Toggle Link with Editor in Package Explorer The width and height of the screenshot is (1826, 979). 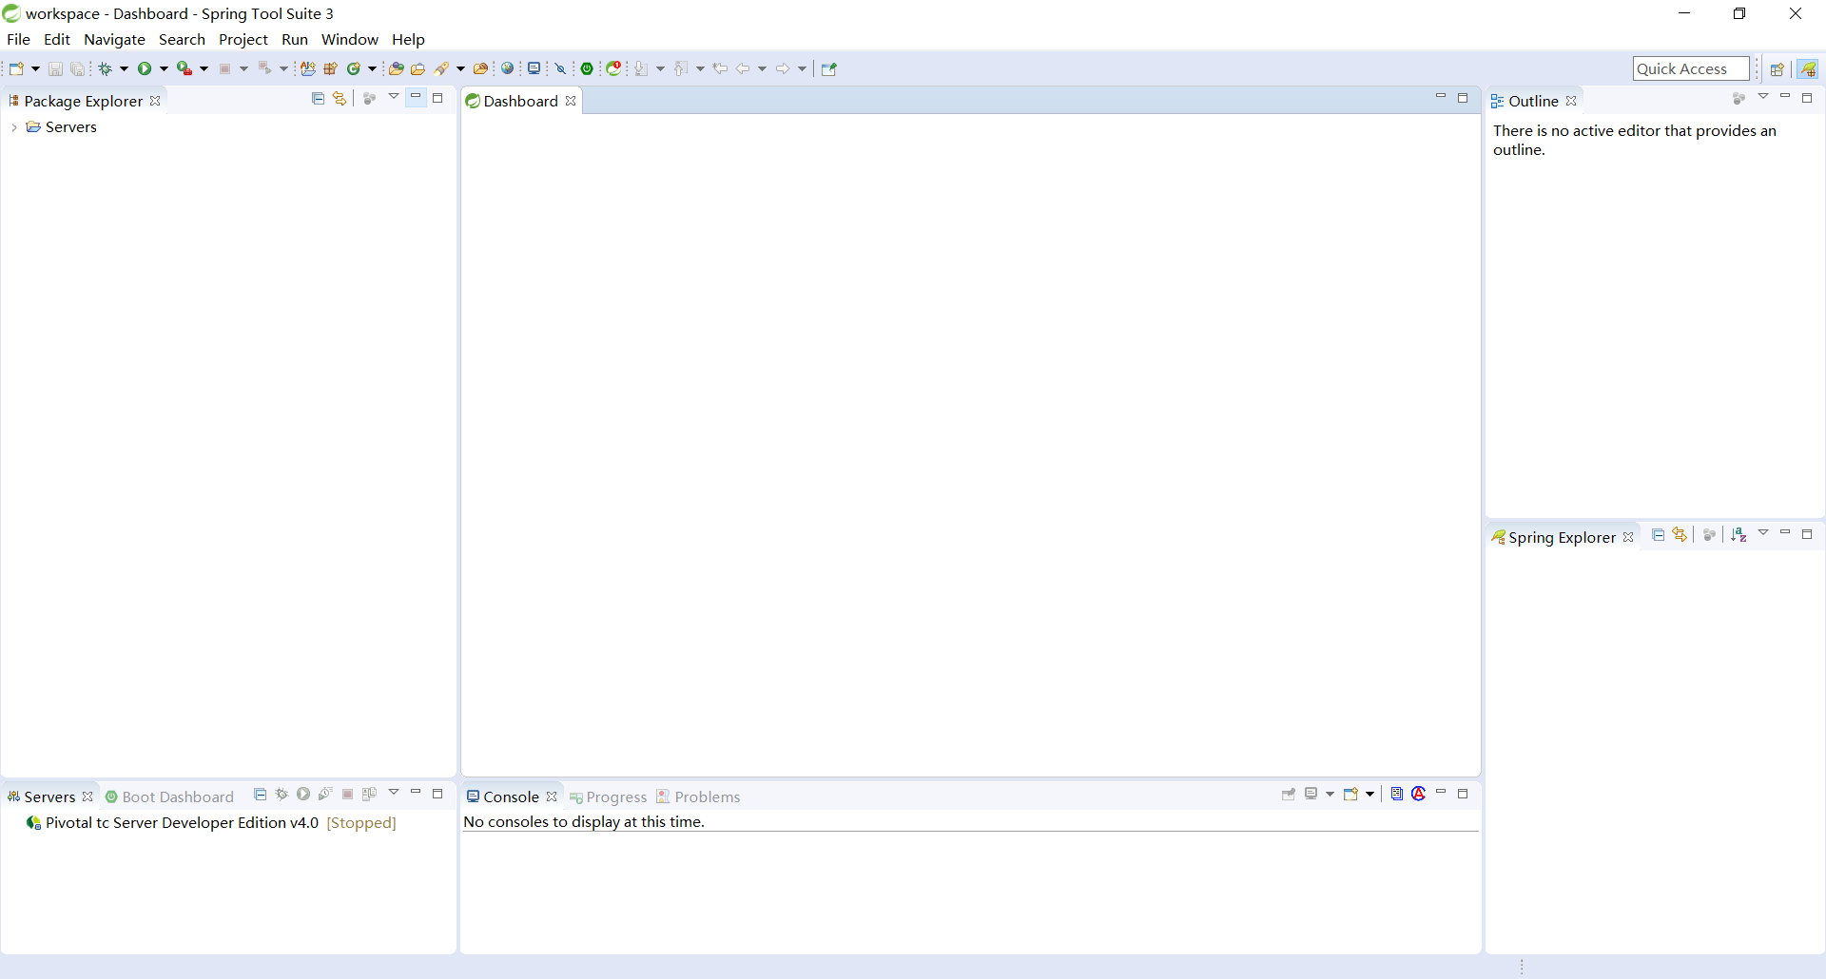[x=340, y=98]
